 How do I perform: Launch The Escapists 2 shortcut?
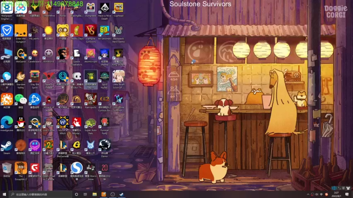(x=21, y=171)
